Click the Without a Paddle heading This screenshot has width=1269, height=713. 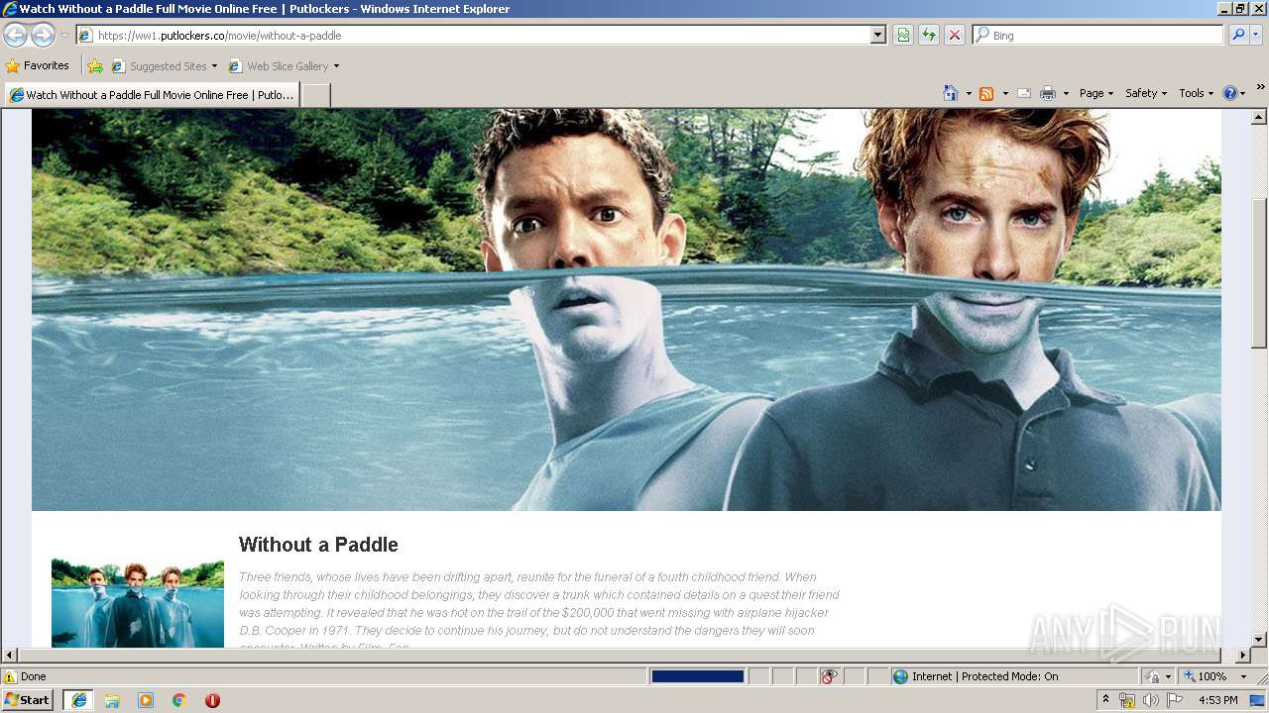318,545
